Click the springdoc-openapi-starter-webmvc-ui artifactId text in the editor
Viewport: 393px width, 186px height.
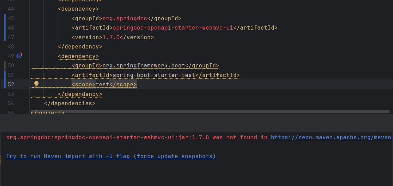tap(173, 28)
